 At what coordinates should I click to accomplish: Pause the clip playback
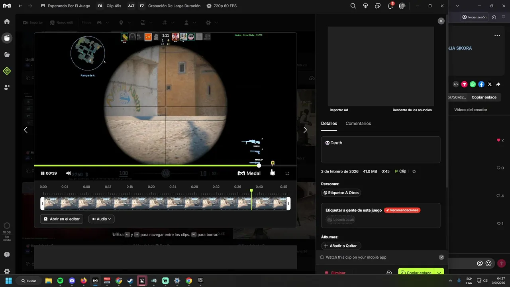[43, 173]
